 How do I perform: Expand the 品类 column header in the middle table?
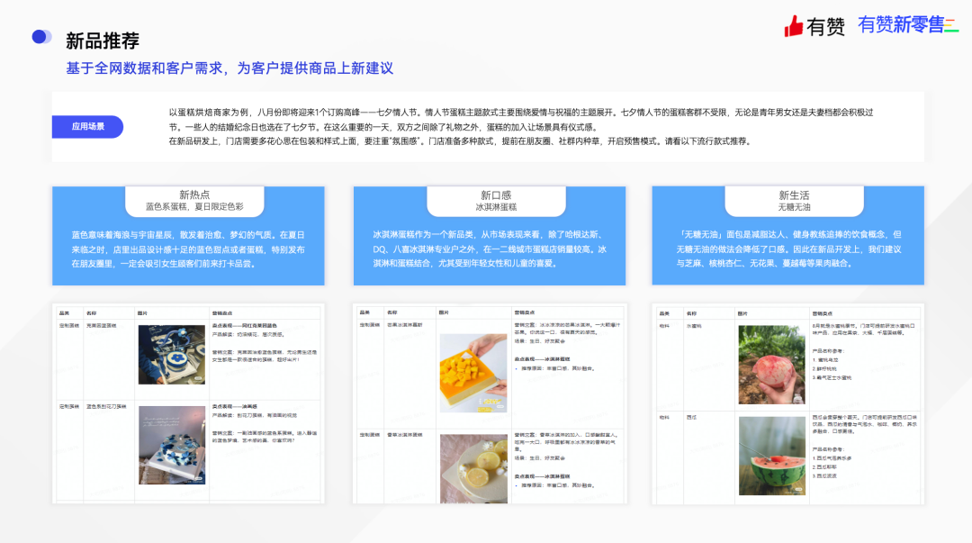tap(362, 311)
